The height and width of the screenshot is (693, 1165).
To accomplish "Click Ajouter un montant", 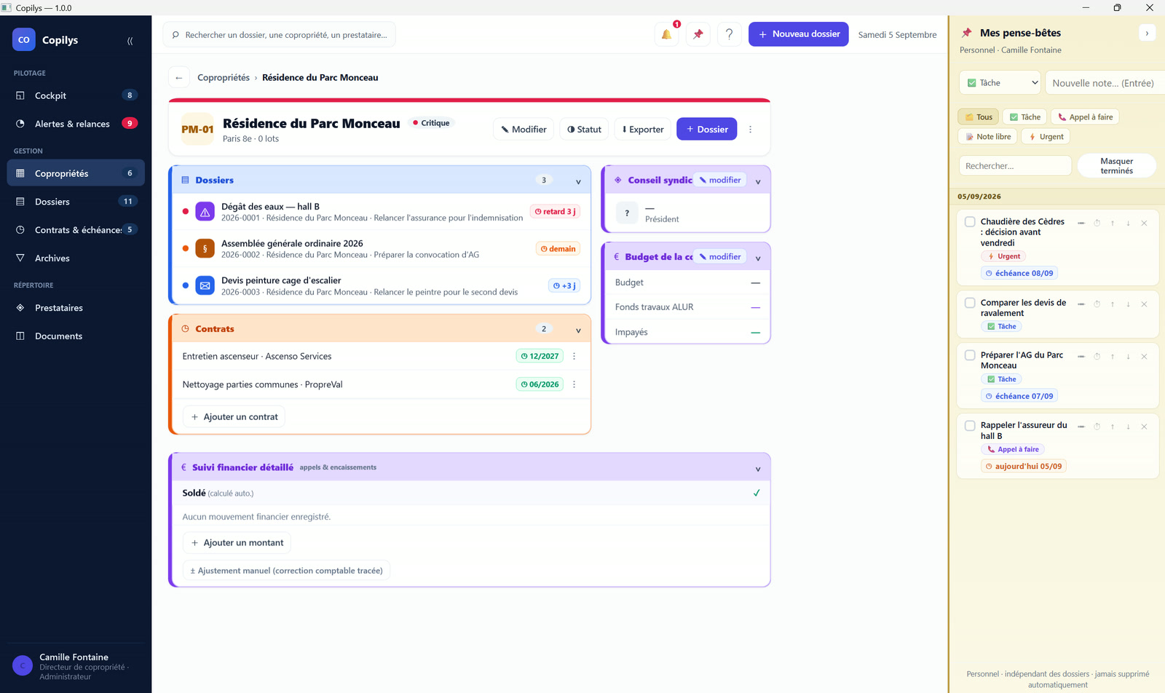I will click(237, 543).
